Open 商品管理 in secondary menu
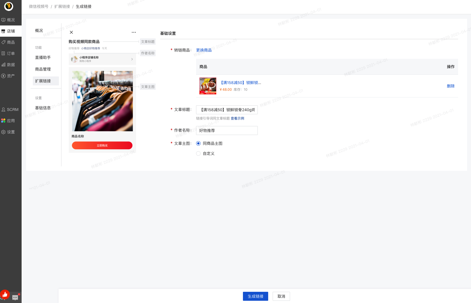The height and width of the screenshot is (303, 471). (43, 69)
